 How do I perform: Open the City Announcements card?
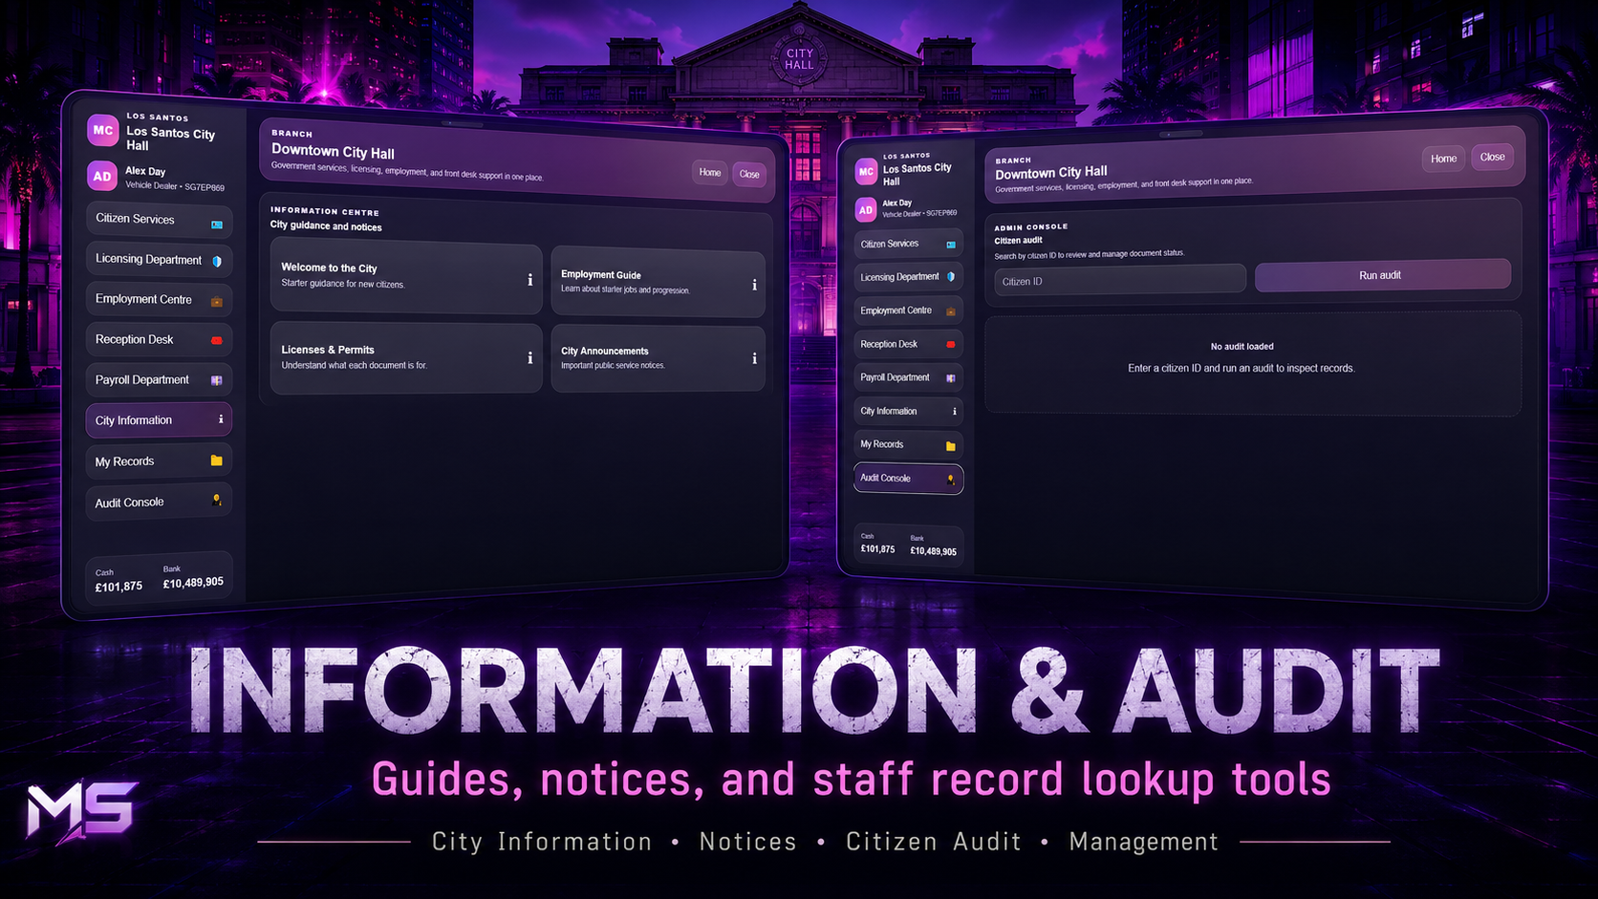[x=658, y=358]
